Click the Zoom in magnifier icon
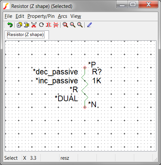The height and width of the screenshot is (165, 161). coord(80,25)
